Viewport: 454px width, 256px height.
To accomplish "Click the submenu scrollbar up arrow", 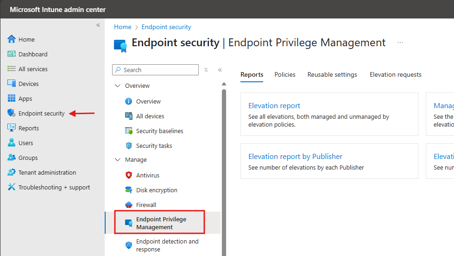I will [224, 84].
